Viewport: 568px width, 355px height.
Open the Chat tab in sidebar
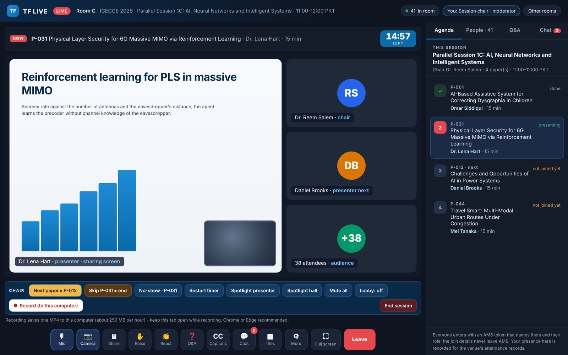(x=550, y=30)
